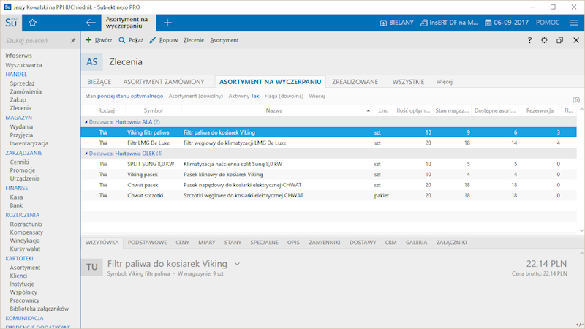Open Klienci in the sidebar
Image resolution: width=585 pixels, height=329 pixels.
click(18, 276)
